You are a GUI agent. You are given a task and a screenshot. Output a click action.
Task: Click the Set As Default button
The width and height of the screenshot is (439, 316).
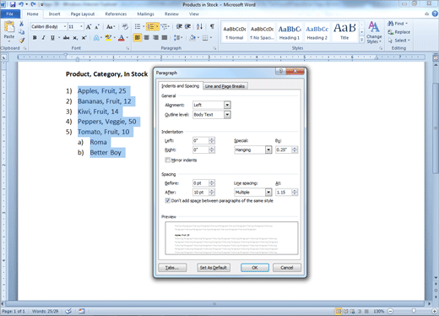click(x=214, y=268)
